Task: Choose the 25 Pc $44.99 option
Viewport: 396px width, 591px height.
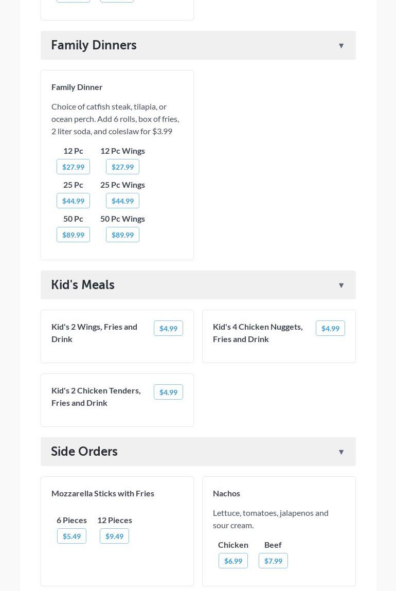Action: 73,201
